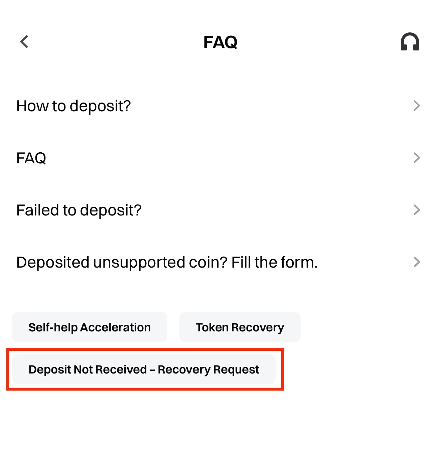Tap Deposit Not Received – Recovery Request

[144, 369]
